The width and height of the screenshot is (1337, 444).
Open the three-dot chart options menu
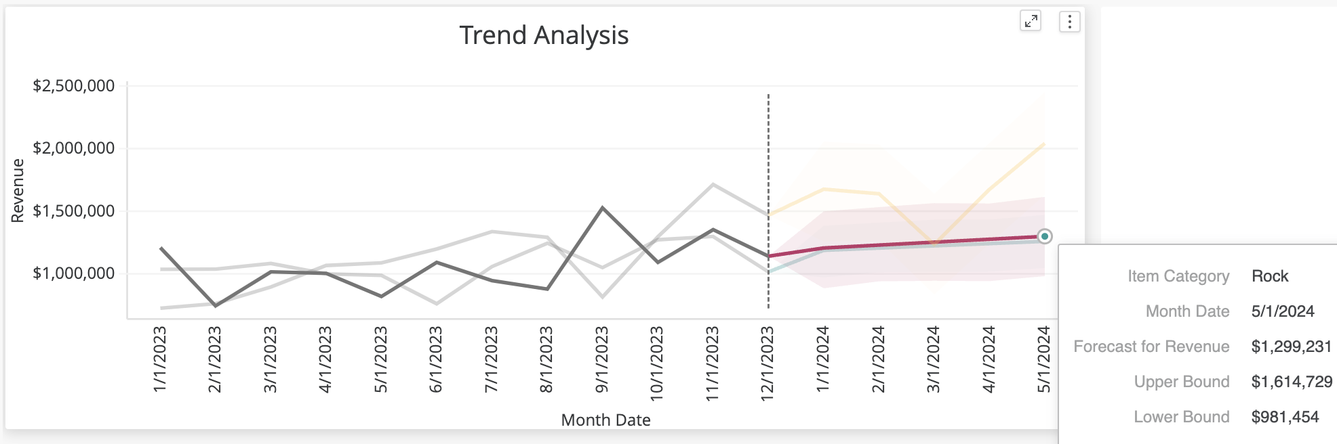tap(1069, 22)
